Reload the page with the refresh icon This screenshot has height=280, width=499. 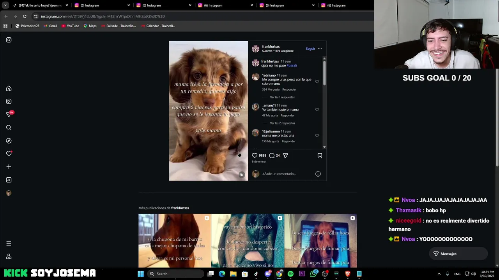click(25, 16)
